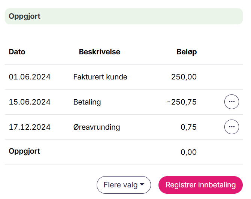Open options menu for Øreavrunding row
Screen dimensions: 251x199
(232, 127)
